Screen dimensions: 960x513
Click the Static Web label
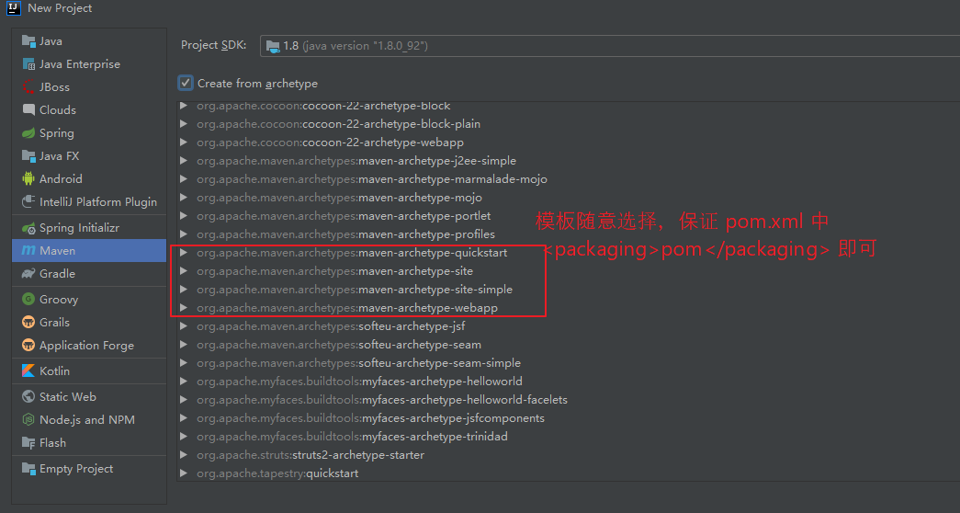coord(68,396)
